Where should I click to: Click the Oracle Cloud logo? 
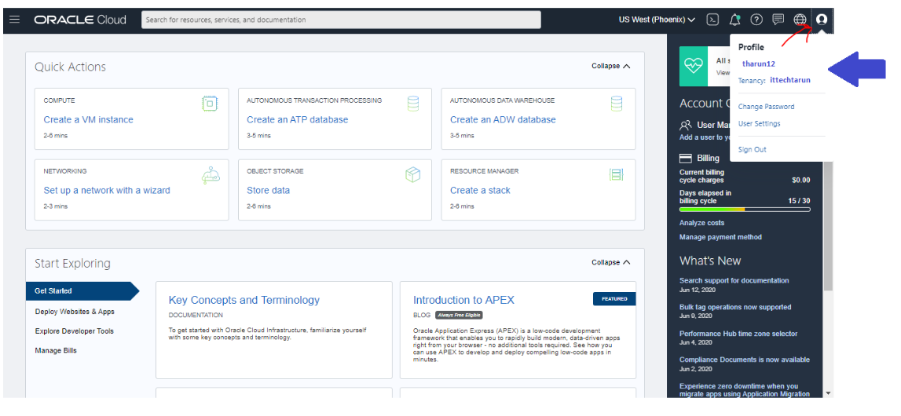point(80,20)
